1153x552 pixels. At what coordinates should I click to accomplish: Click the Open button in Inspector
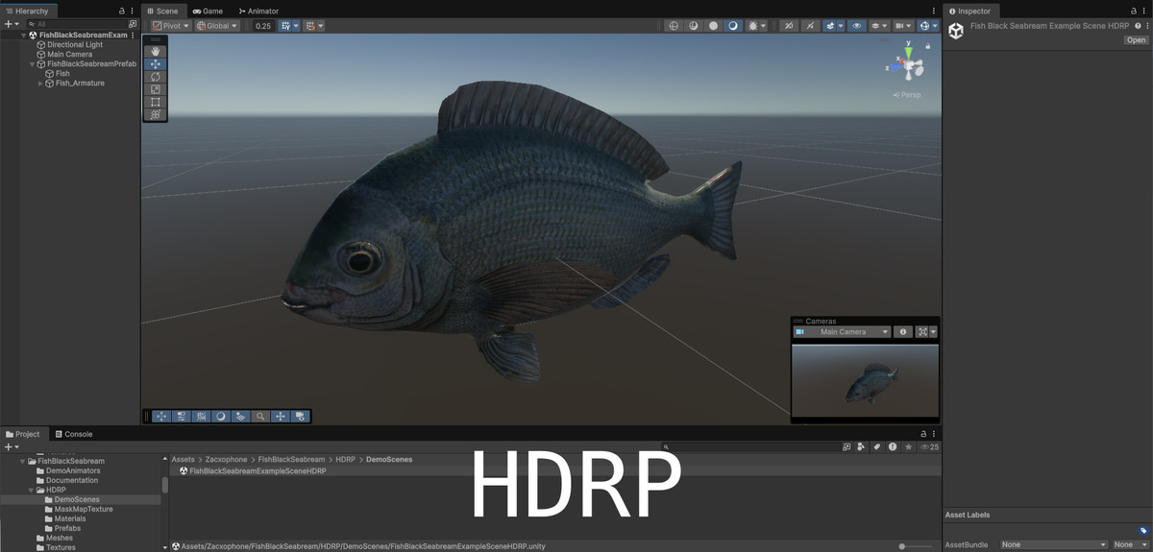[1137, 40]
